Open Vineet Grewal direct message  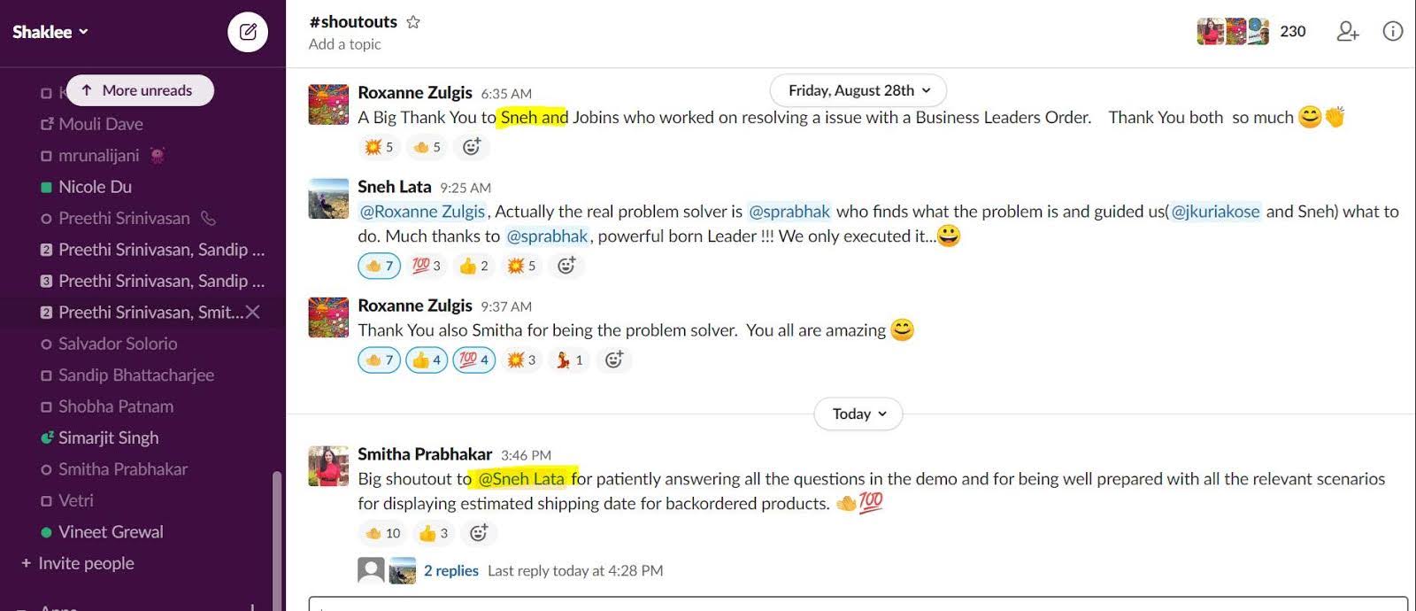click(x=111, y=531)
